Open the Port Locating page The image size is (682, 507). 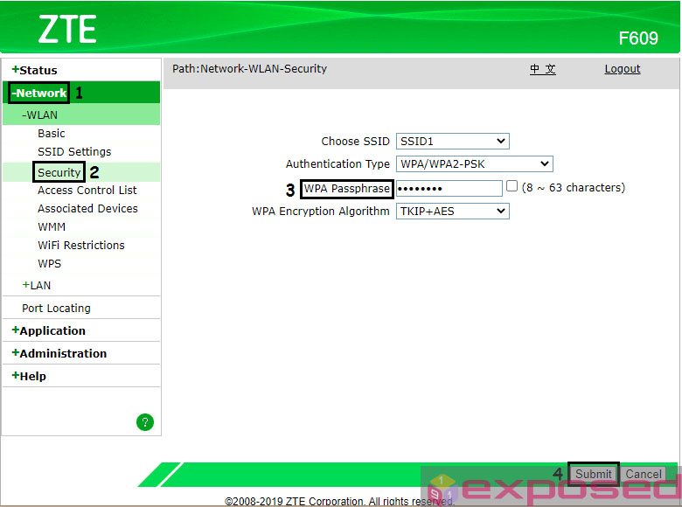pos(56,309)
